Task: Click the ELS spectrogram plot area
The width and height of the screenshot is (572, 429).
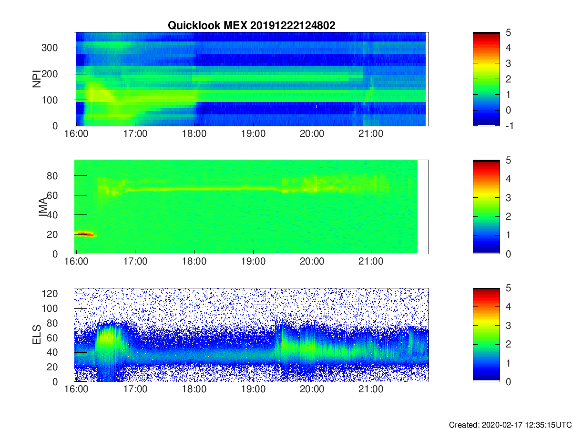Action: click(x=252, y=335)
